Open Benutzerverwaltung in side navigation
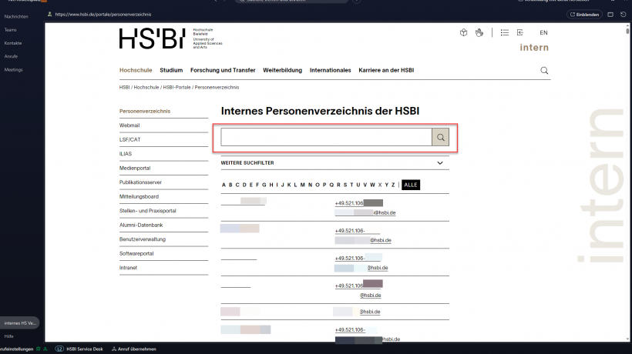This screenshot has width=632, height=354. point(143,239)
